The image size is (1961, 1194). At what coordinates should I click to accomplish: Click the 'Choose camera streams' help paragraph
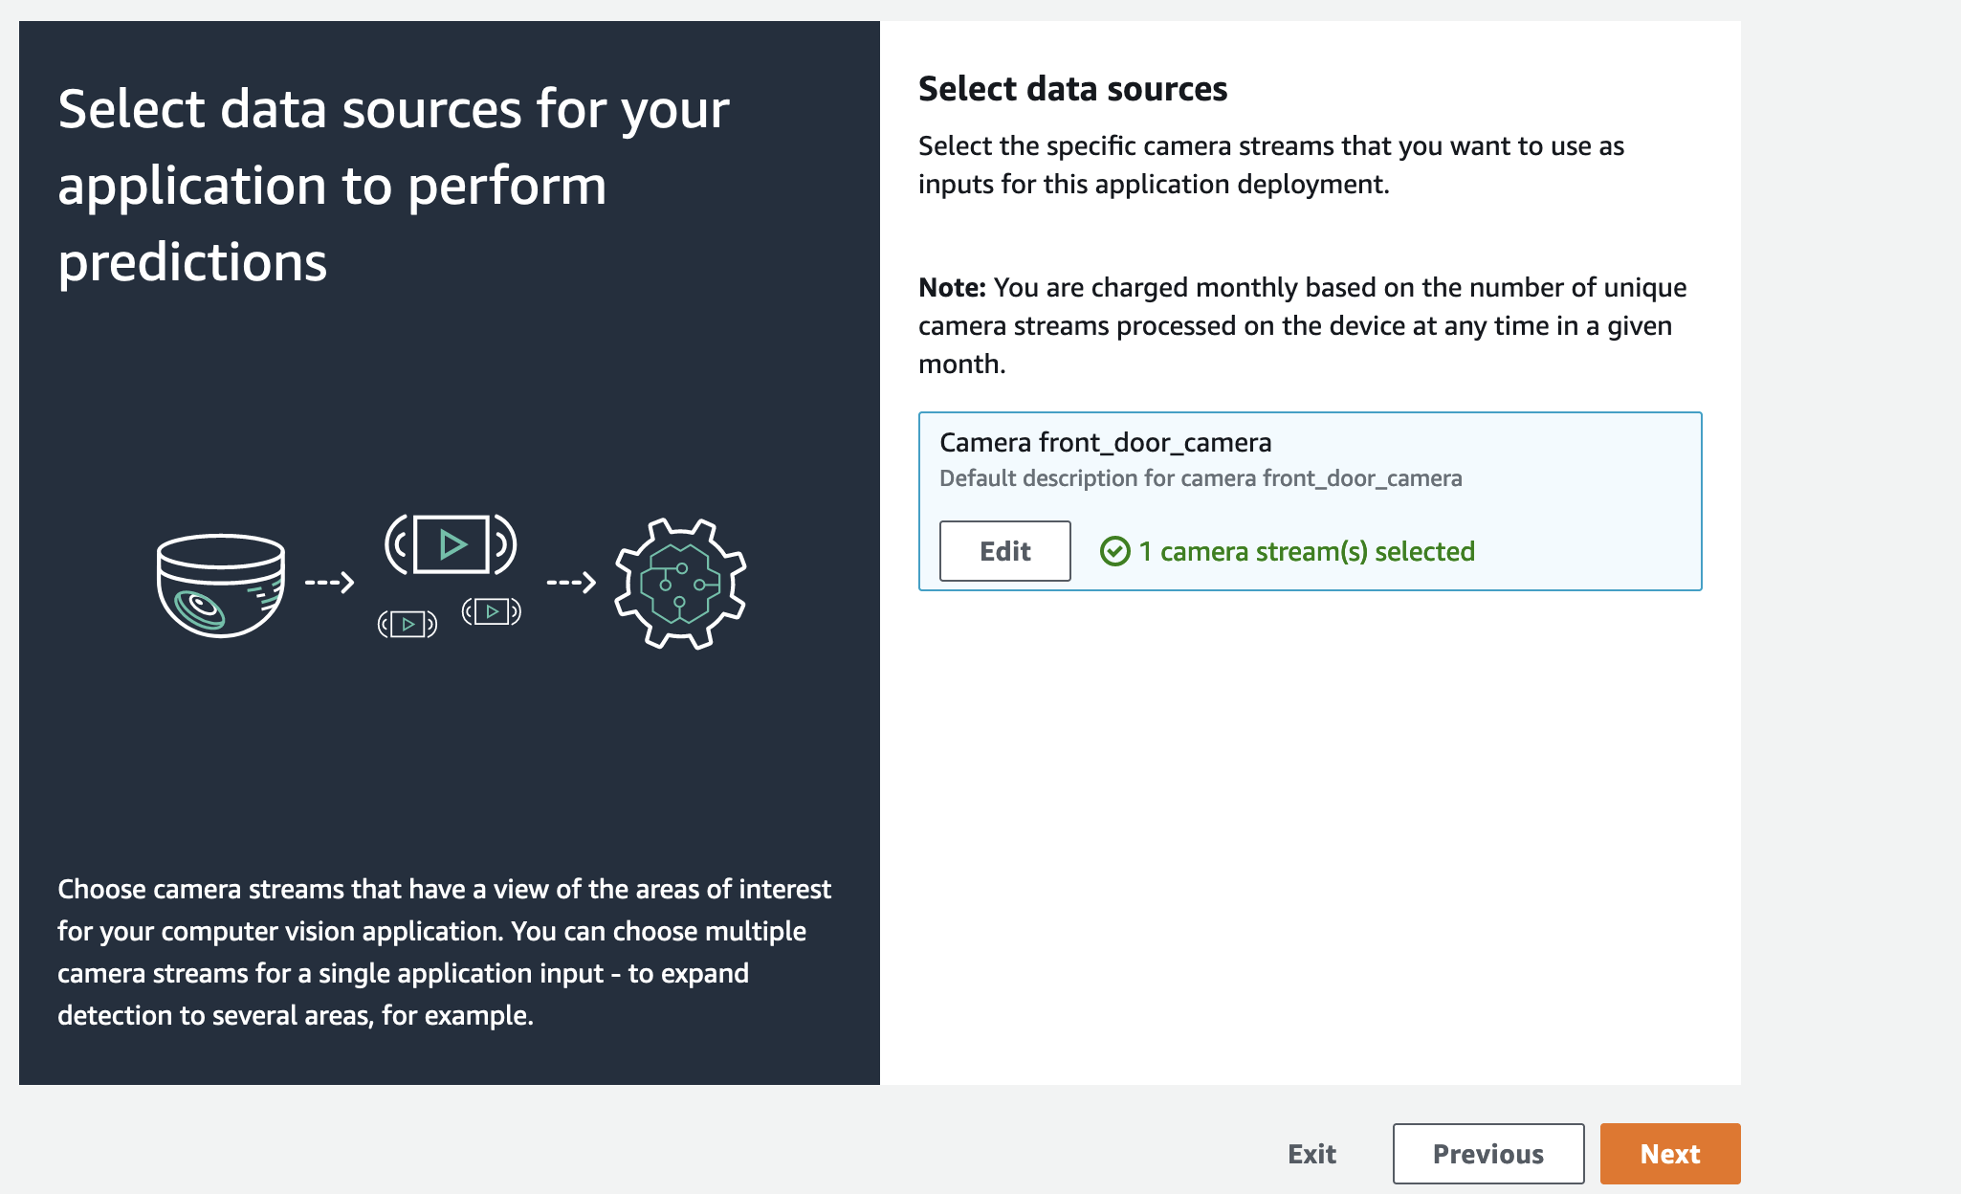pos(444,952)
